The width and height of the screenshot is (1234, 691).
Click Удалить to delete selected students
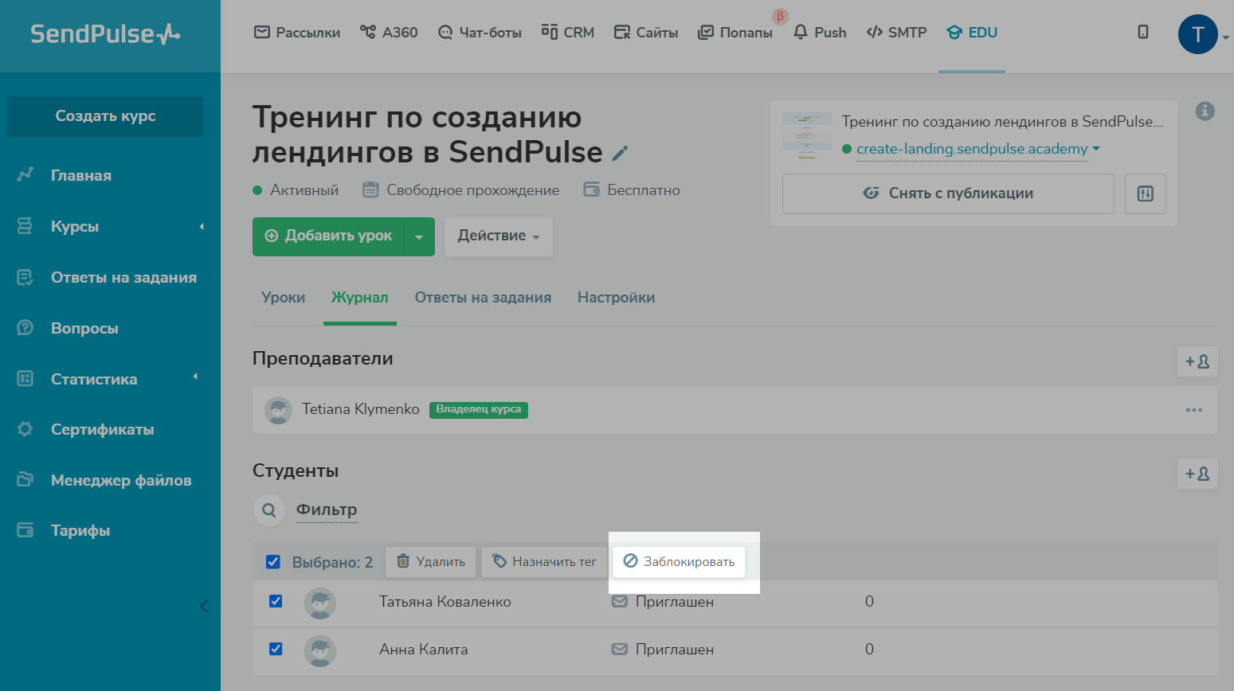(431, 562)
